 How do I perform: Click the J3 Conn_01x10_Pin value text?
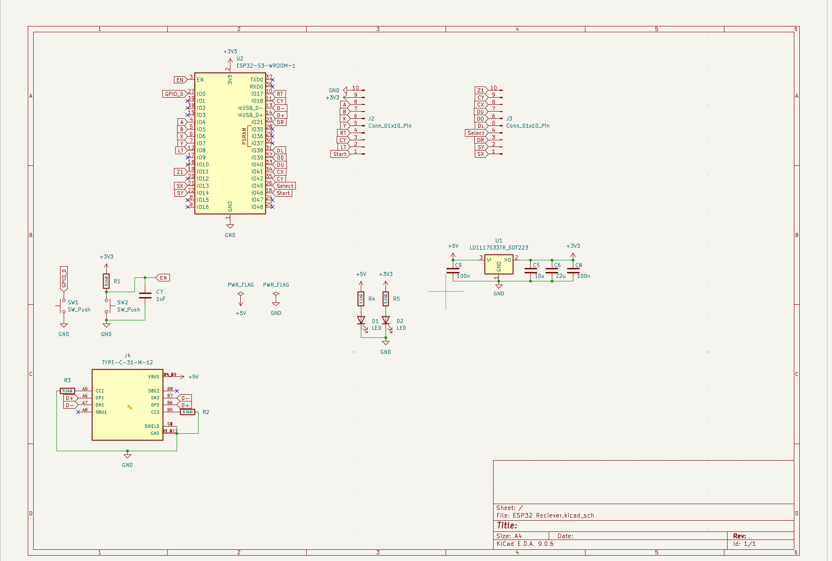point(528,126)
